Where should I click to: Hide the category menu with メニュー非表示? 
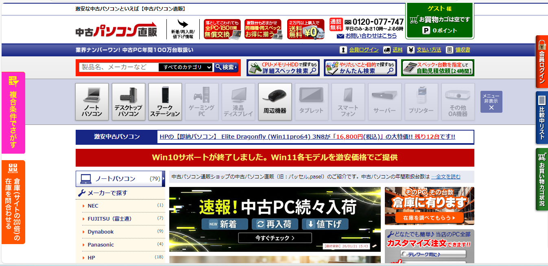pos(491,102)
